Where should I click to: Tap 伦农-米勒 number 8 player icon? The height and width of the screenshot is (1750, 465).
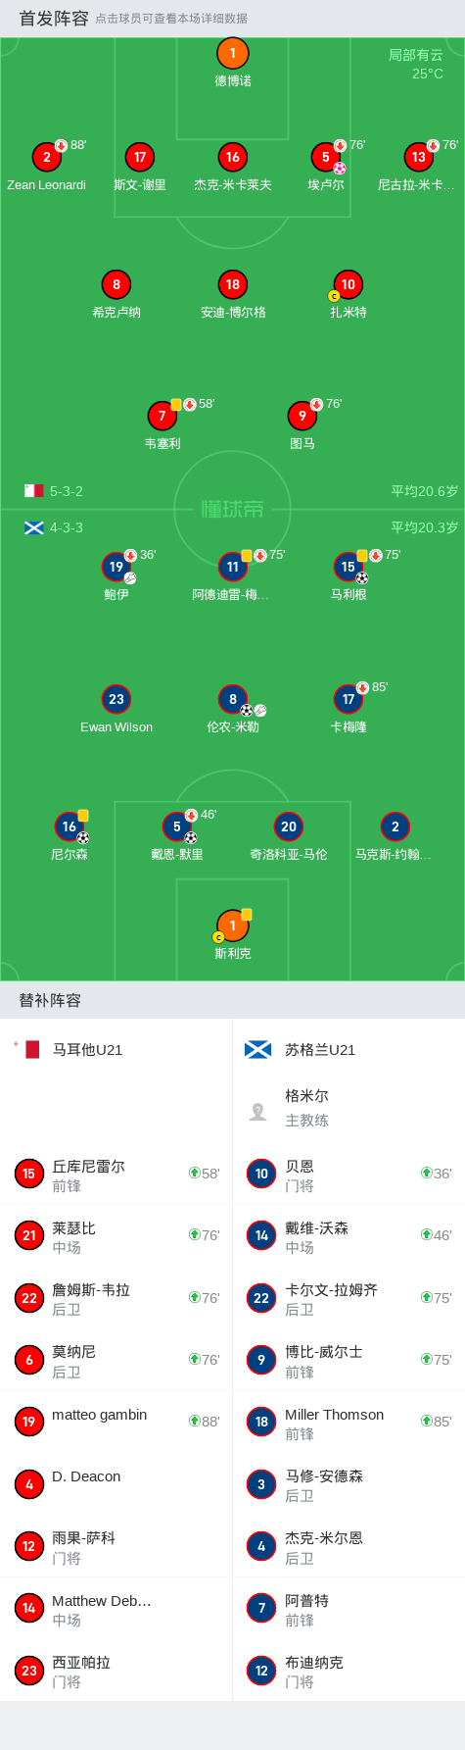click(x=232, y=699)
